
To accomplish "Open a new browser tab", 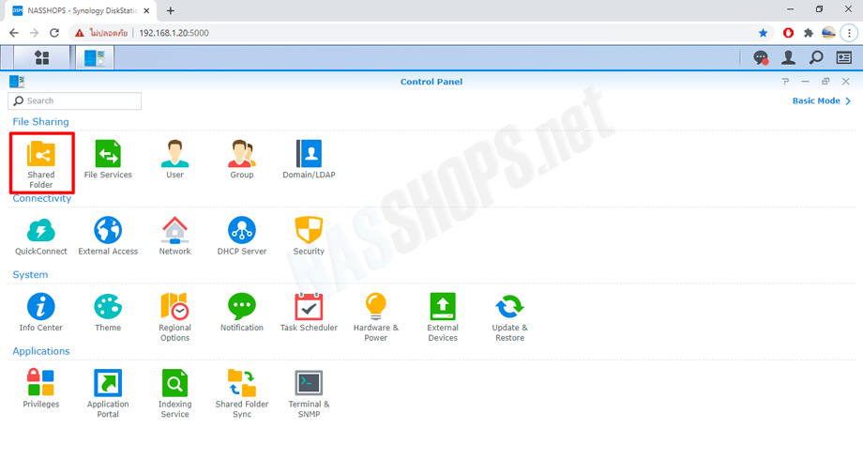I will tap(171, 10).
